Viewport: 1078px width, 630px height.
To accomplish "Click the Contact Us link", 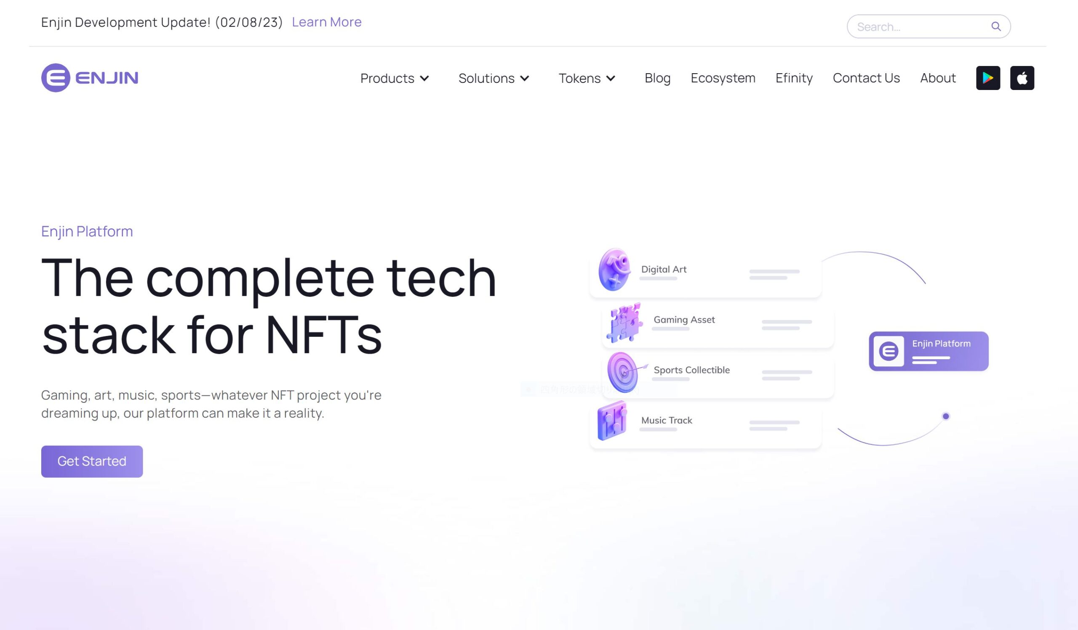I will pos(866,78).
